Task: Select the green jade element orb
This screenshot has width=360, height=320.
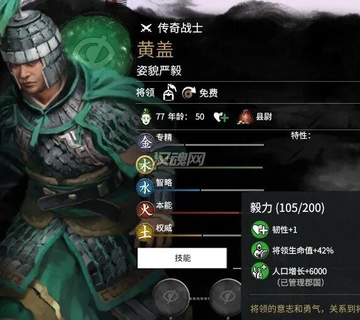Action: pyautogui.click(x=95, y=43)
